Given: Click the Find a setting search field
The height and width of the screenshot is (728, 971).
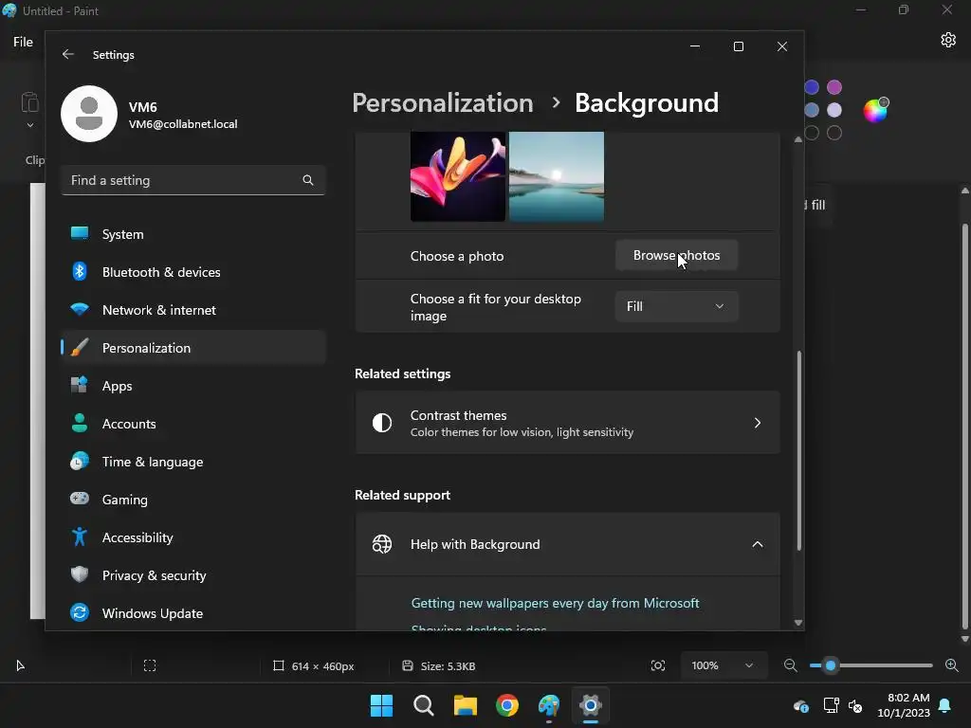Looking at the screenshot, I should [x=193, y=180].
